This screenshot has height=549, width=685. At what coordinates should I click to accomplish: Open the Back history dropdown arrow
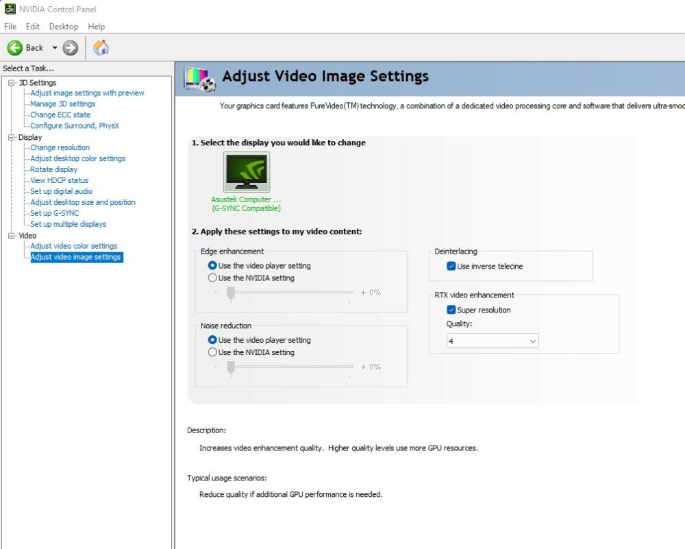click(x=55, y=48)
